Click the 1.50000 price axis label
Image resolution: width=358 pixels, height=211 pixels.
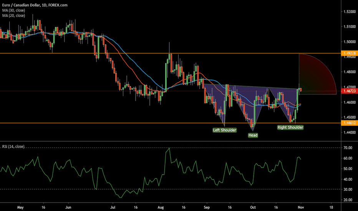[350, 42]
